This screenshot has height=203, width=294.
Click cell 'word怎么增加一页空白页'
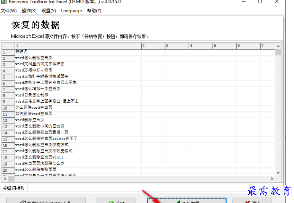point(78,89)
